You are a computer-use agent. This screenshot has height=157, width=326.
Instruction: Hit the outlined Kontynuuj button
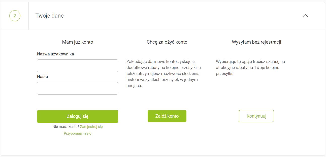pos(256,116)
